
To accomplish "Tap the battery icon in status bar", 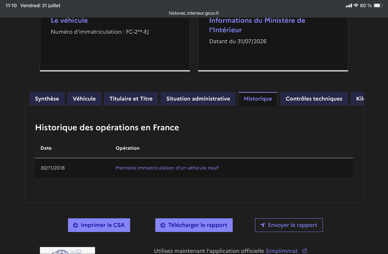I will tap(378, 5).
